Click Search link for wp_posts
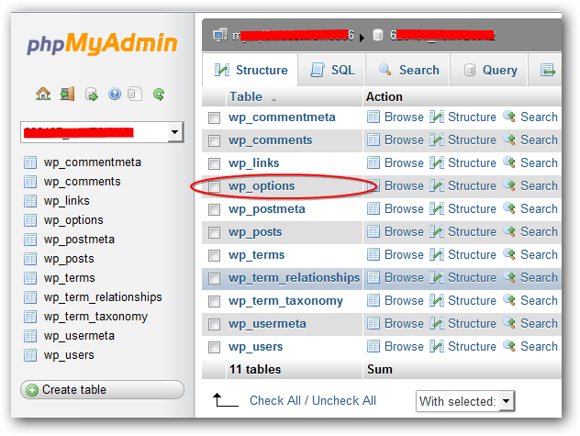 click(x=539, y=231)
